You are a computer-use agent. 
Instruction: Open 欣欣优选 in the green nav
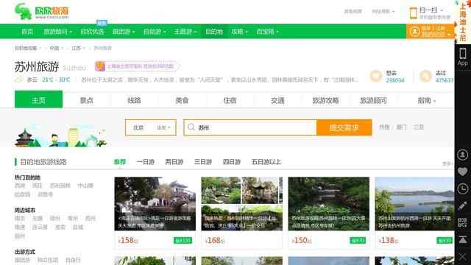tap(92, 31)
